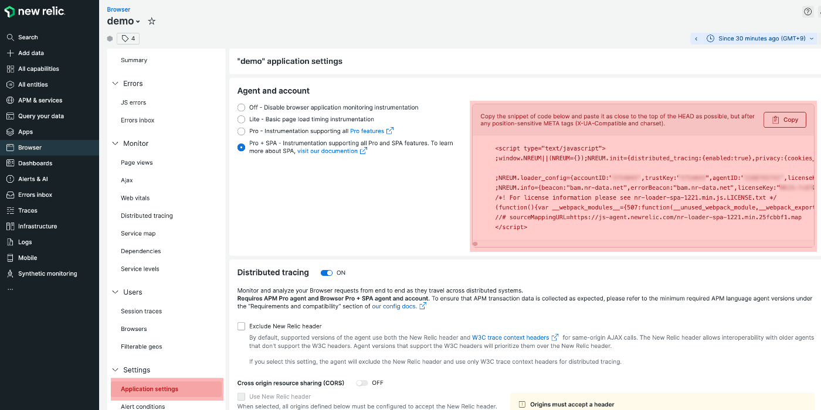The height and width of the screenshot is (410, 821).
Task: Open All entities icon
Action: (10, 84)
